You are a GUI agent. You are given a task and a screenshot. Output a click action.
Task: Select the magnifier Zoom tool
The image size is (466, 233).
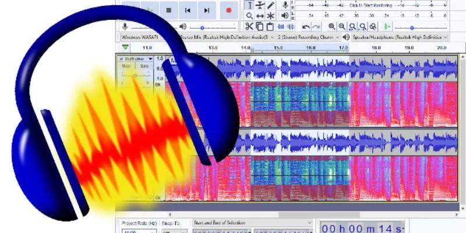click(x=250, y=16)
